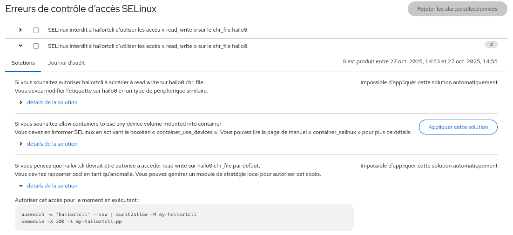
Task: Click the first alert's title text
Action: (148, 30)
